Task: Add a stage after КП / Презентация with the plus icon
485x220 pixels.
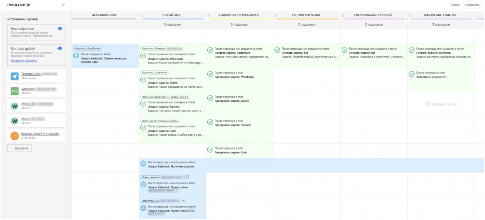Action: click(340, 19)
